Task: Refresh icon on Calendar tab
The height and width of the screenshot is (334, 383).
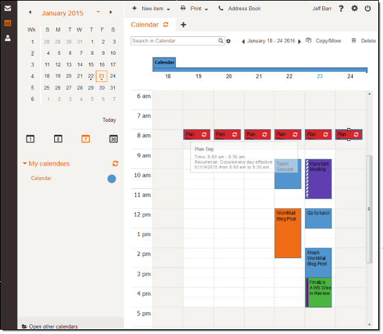Action: [x=166, y=25]
